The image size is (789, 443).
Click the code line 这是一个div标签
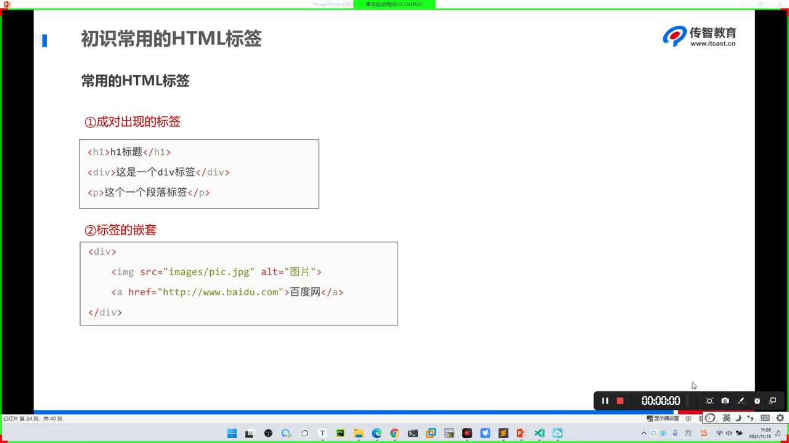(x=158, y=172)
